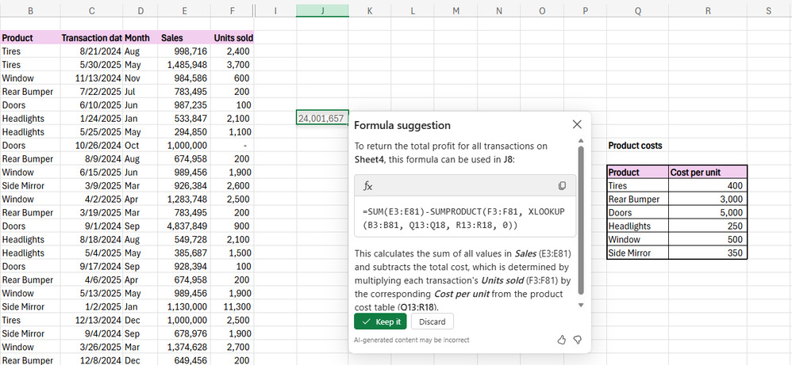Image resolution: width=792 pixels, height=365 pixels.
Task: Click the thumbs down feedback icon
Action: coord(578,340)
